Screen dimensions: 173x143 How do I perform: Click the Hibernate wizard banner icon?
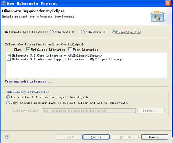[x=157, y=16]
